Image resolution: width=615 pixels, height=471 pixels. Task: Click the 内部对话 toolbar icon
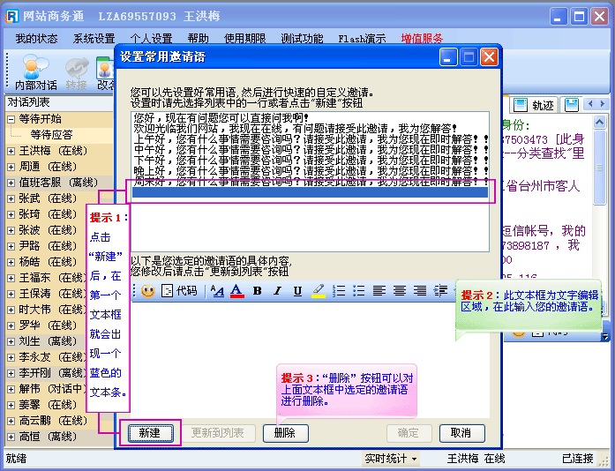35,72
